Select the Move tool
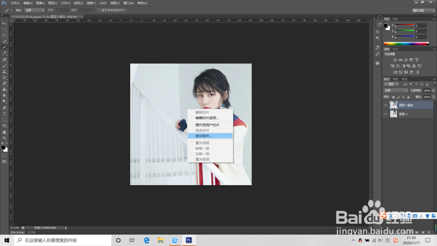The height and width of the screenshot is (246, 437). [4, 24]
